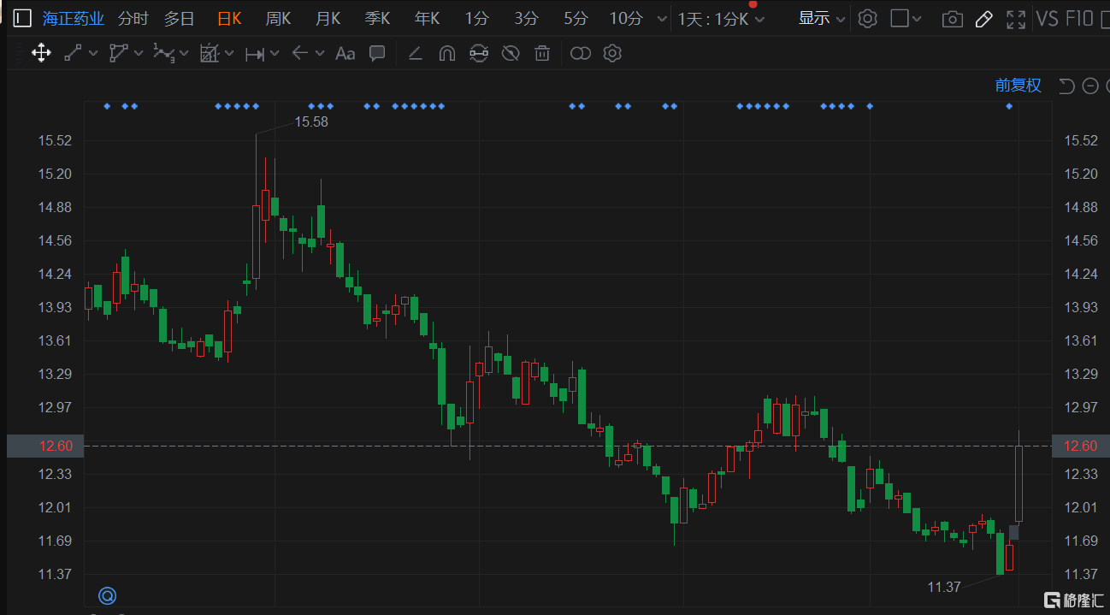Pick the left arrow annotation tool
The width and height of the screenshot is (1110, 615).
click(x=299, y=53)
